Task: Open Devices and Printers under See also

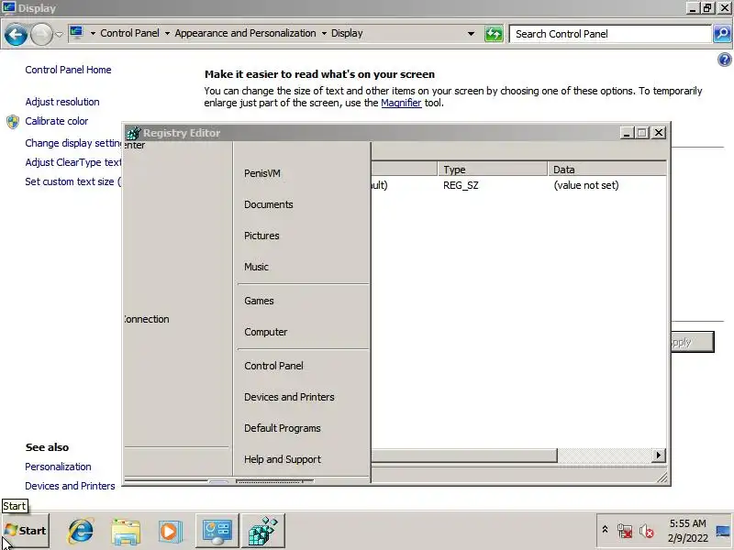Action: 71,486
